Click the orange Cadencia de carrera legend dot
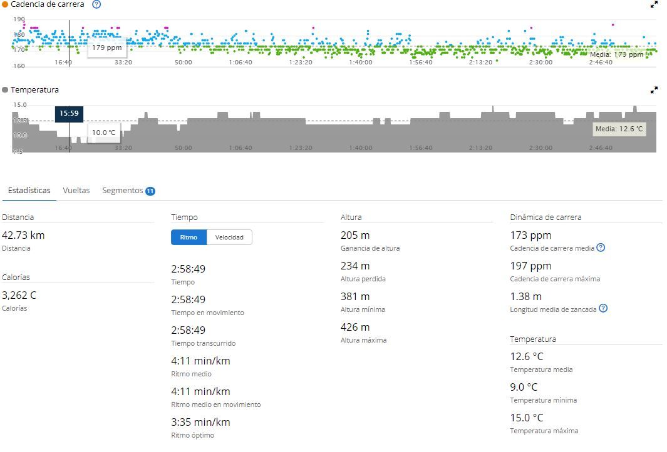 point(5,4)
